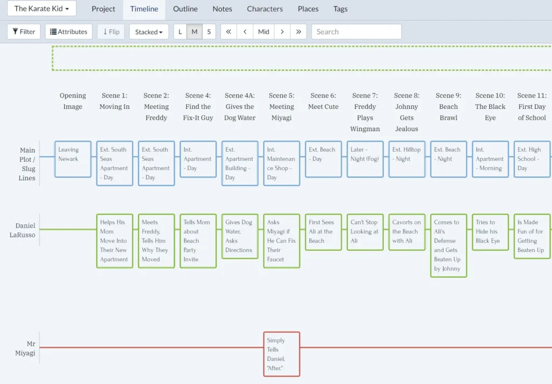
Task: Go to the Places tab
Action: (x=308, y=9)
